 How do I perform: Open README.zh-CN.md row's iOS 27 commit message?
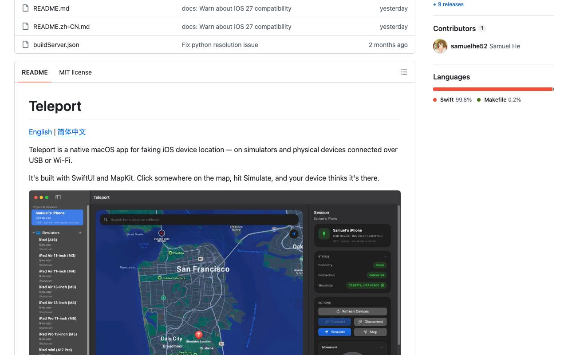click(237, 27)
